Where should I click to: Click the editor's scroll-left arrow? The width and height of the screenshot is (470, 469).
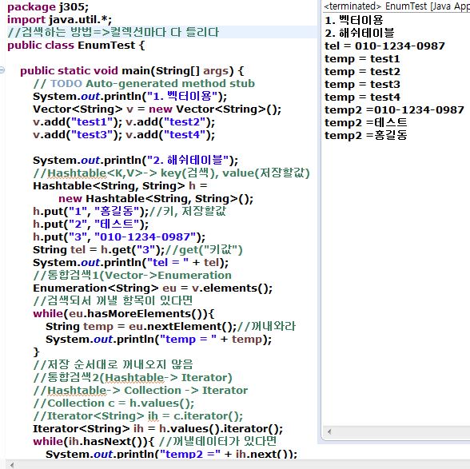(x=12, y=465)
